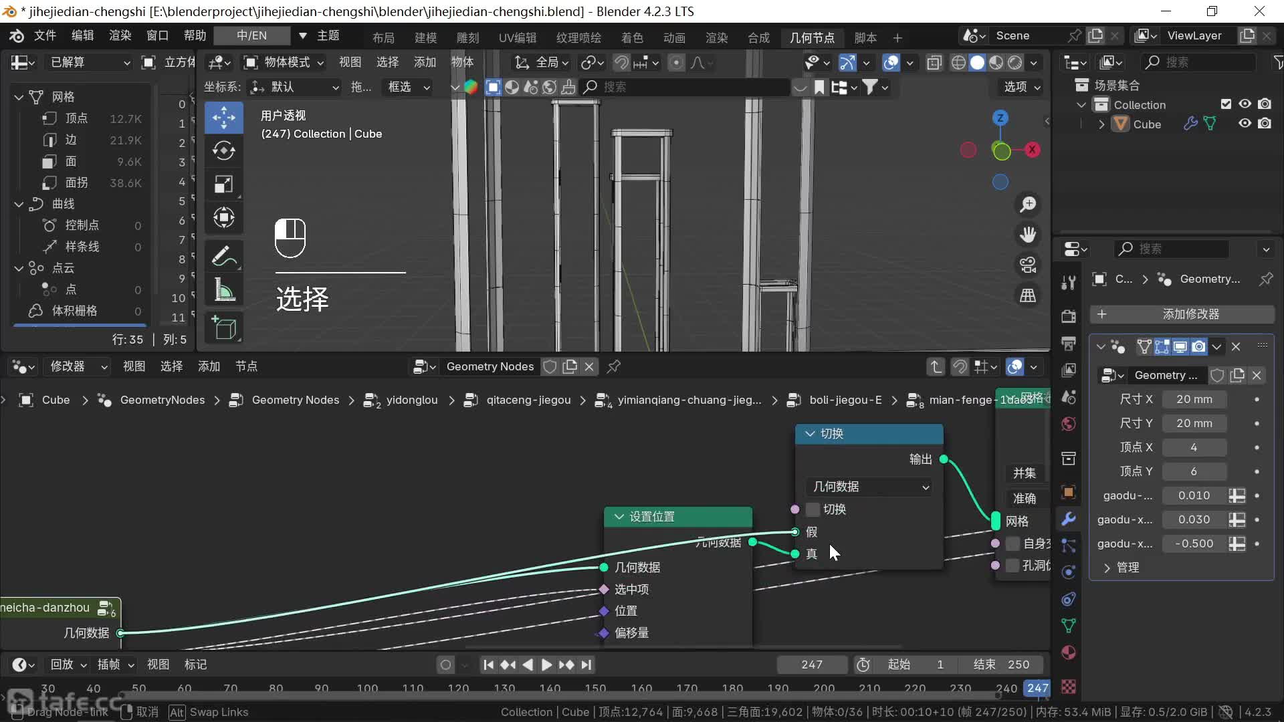Click the 尺寸 X value field
Image resolution: width=1284 pixels, height=722 pixels.
tap(1194, 399)
